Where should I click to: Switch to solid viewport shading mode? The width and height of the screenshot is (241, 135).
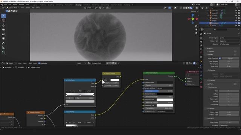[x=186, y=7]
